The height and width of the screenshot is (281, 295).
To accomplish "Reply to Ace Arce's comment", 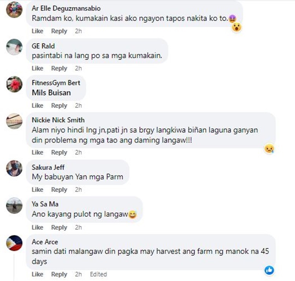I will click(x=59, y=274).
